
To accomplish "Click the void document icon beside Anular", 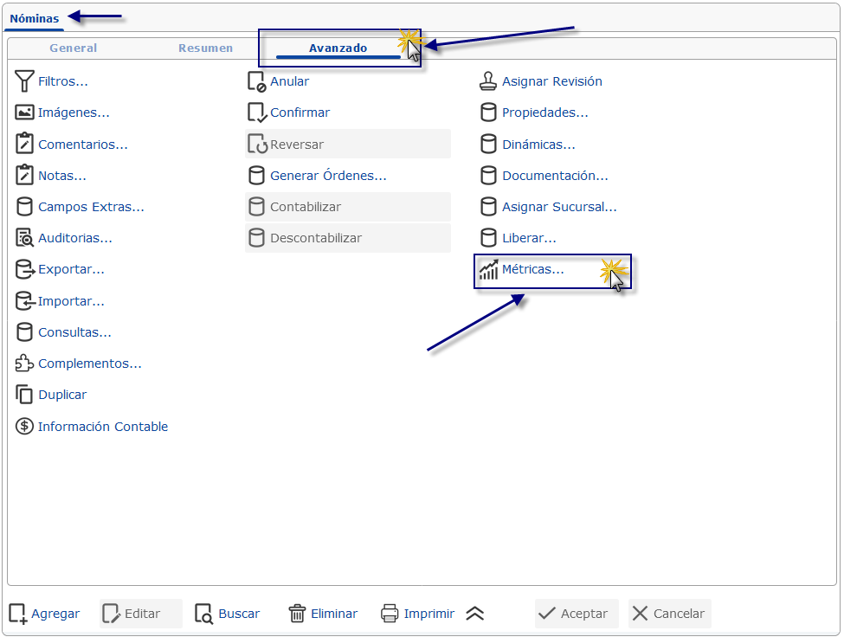I will point(257,81).
